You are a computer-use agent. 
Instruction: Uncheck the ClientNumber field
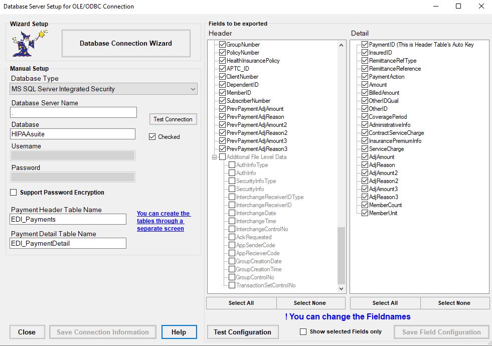pos(223,77)
